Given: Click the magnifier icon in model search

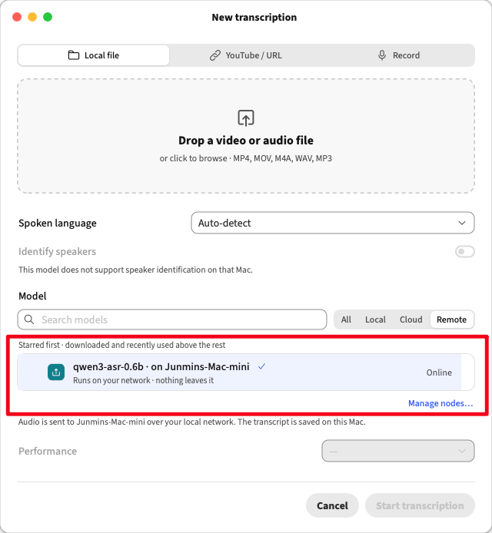Looking at the screenshot, I should [x=29, y=319].
